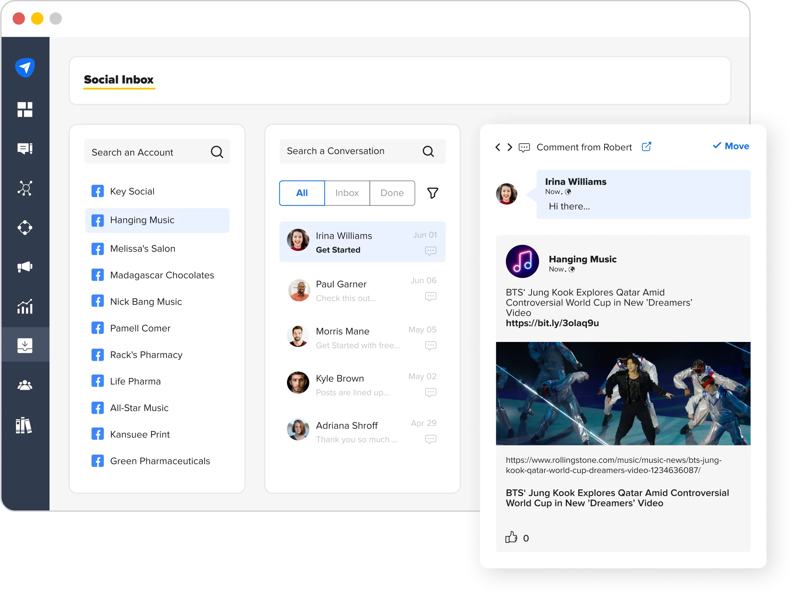Screen dimensions: 796x598
Task: Open the conversation filter funnel
Action: [x=433, y=193]
